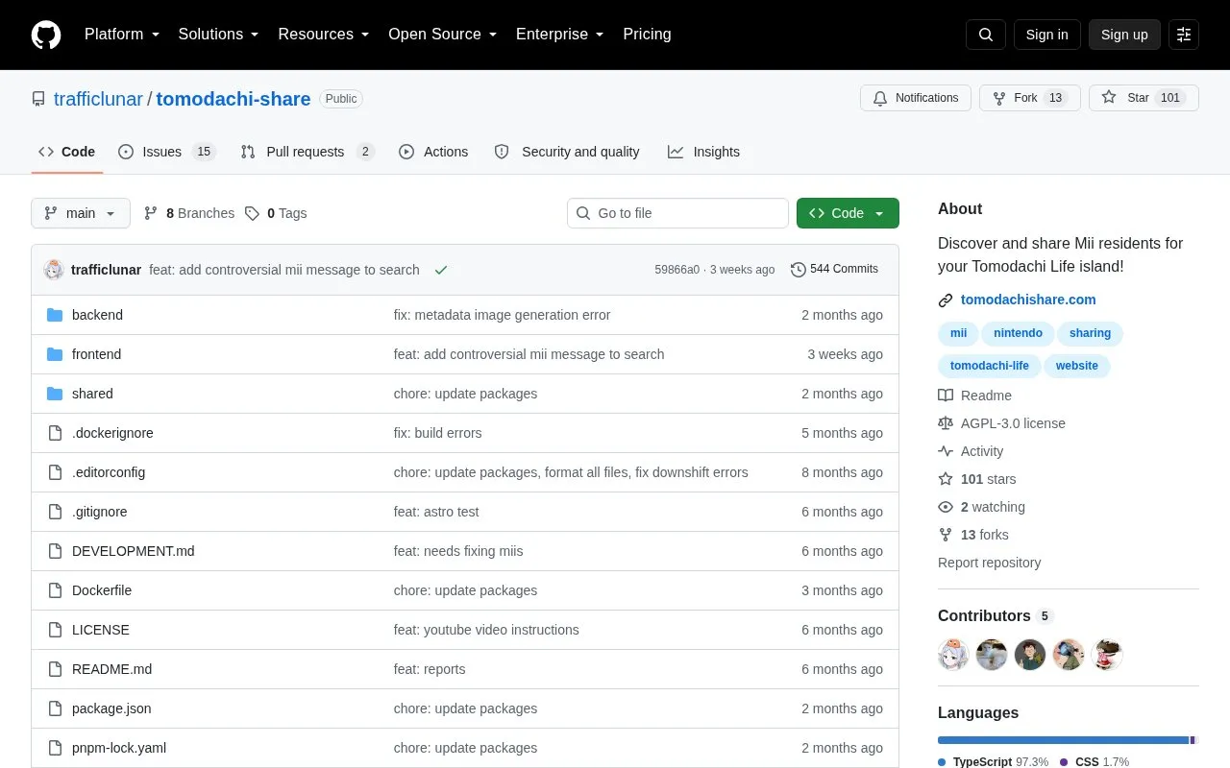Switch to the Pull requests tab
1230x768 pixels.
coord(307,152)
